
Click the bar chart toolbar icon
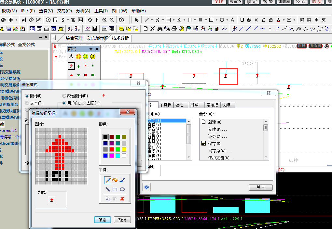pos(94,29)
